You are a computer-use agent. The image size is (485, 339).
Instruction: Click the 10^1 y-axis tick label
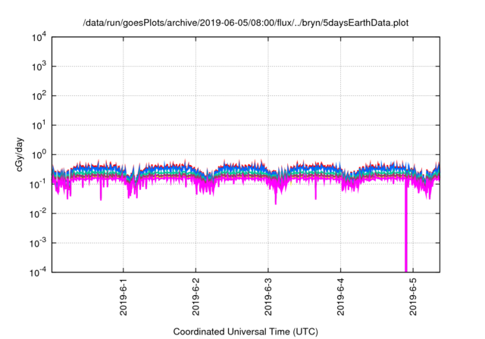click(39, 125)
